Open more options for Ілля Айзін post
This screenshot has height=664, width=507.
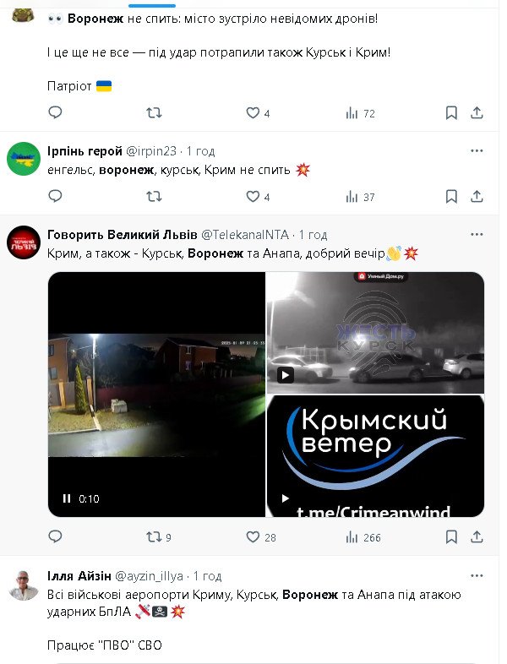pyautogui.click(x=477, y=575)
